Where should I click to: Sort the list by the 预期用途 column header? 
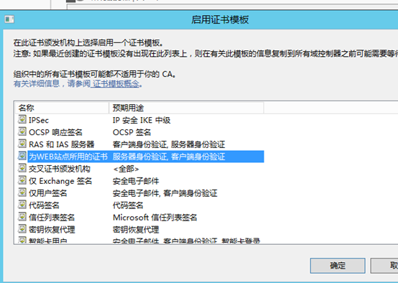click(x=187, y=108)
